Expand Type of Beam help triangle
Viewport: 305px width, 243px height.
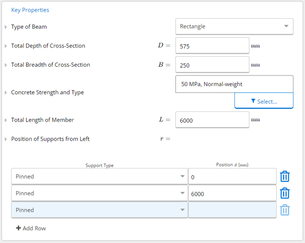coord(6,27)
